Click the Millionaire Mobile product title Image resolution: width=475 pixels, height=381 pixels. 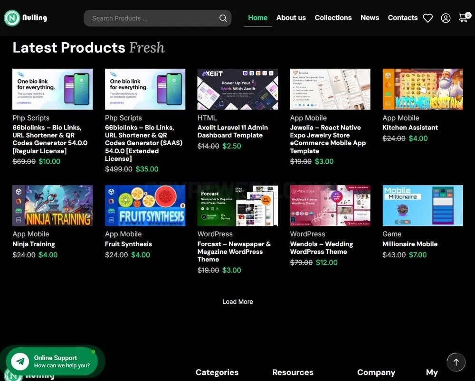410,244
